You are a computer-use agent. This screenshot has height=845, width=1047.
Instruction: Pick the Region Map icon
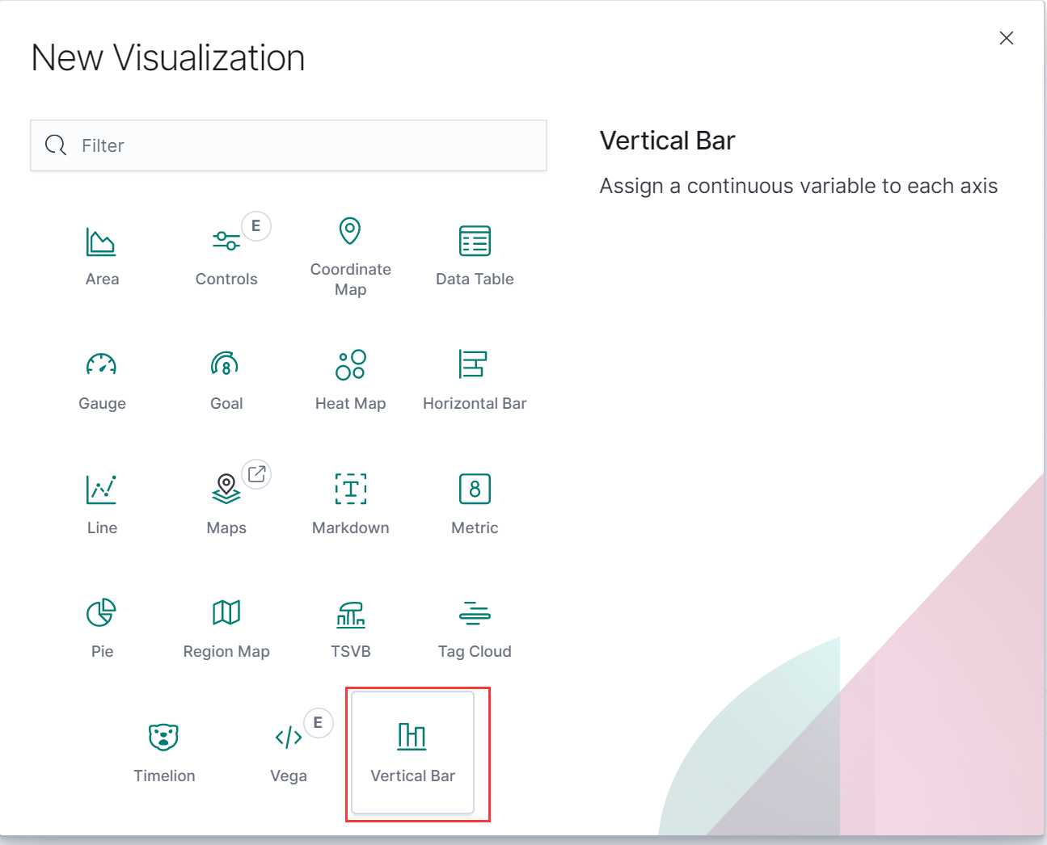coord(226,612)
